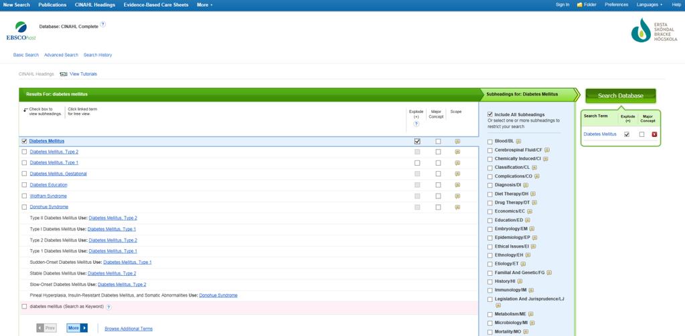685x336 pixels.
Task: Toggle Explode for Diabetes Mellitus, Type 1
Action: 417,162
